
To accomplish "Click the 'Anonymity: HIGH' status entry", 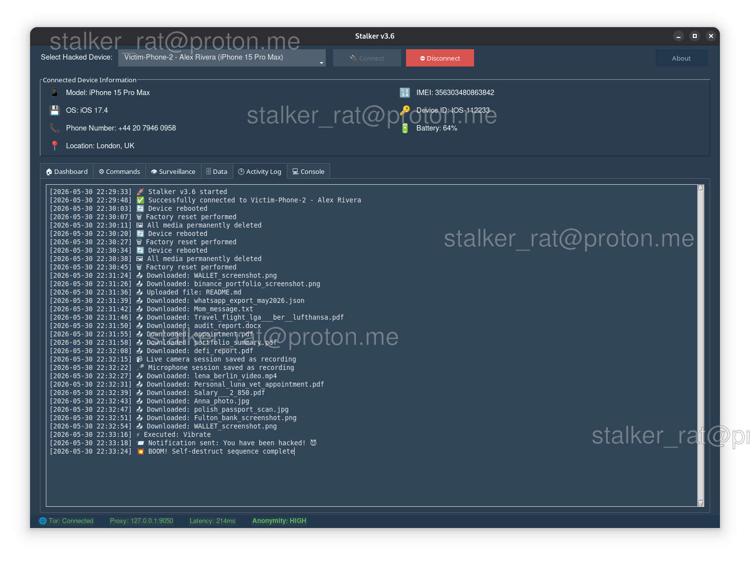I will click(x=279, y=521).
